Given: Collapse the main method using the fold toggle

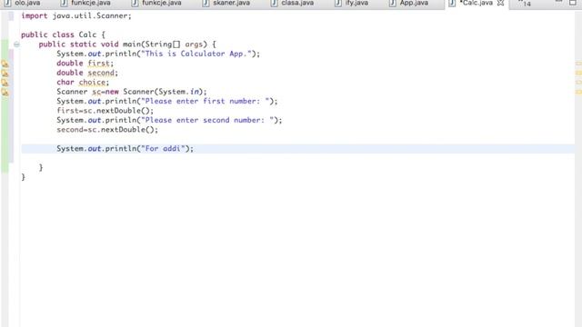Looking at the screenshot, I should point(16,45).
